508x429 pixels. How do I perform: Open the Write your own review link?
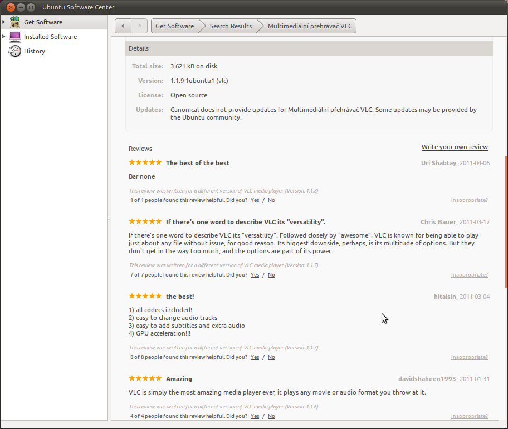click(455, 147)
